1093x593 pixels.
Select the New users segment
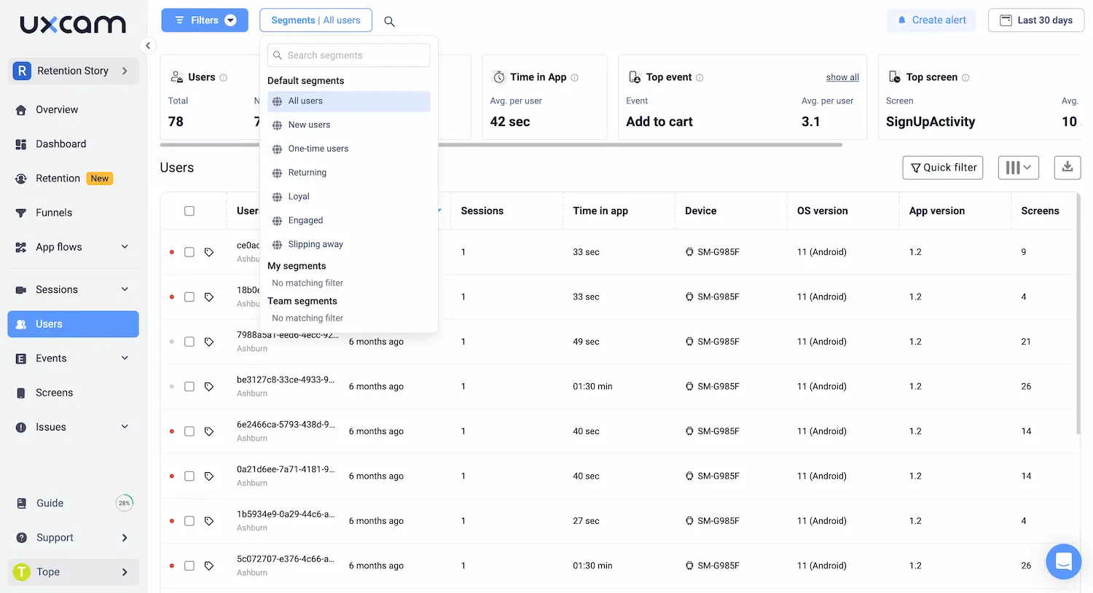pos(348,125)
